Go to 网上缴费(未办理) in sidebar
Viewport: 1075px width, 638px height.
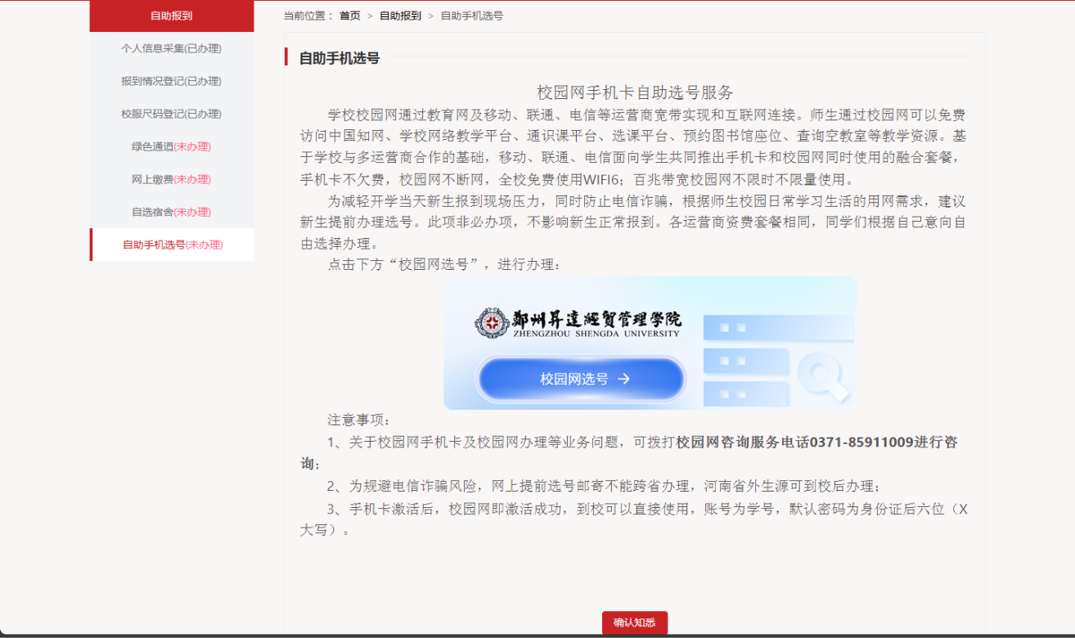[x=172, y=179]
